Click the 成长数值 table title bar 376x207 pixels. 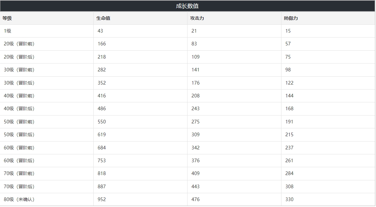188,6
